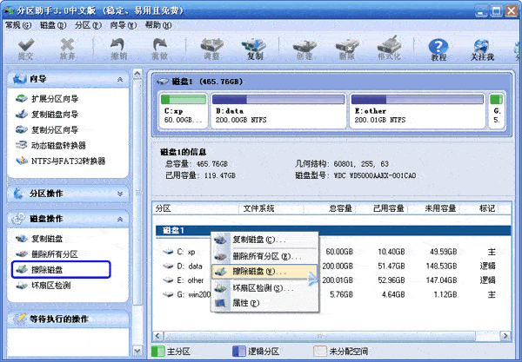Click 删除所有分区 in sidebar
Screen dimensions: 522x362
pos(47,254)
